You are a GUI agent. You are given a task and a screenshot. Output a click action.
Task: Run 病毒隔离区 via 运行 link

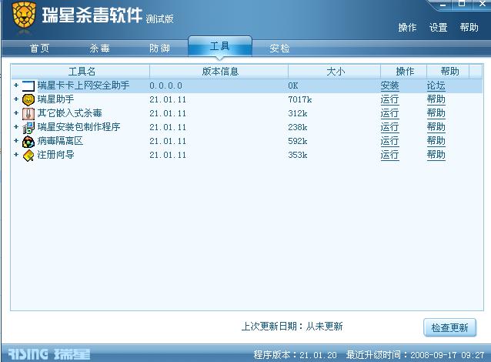(x=390, y=141)
